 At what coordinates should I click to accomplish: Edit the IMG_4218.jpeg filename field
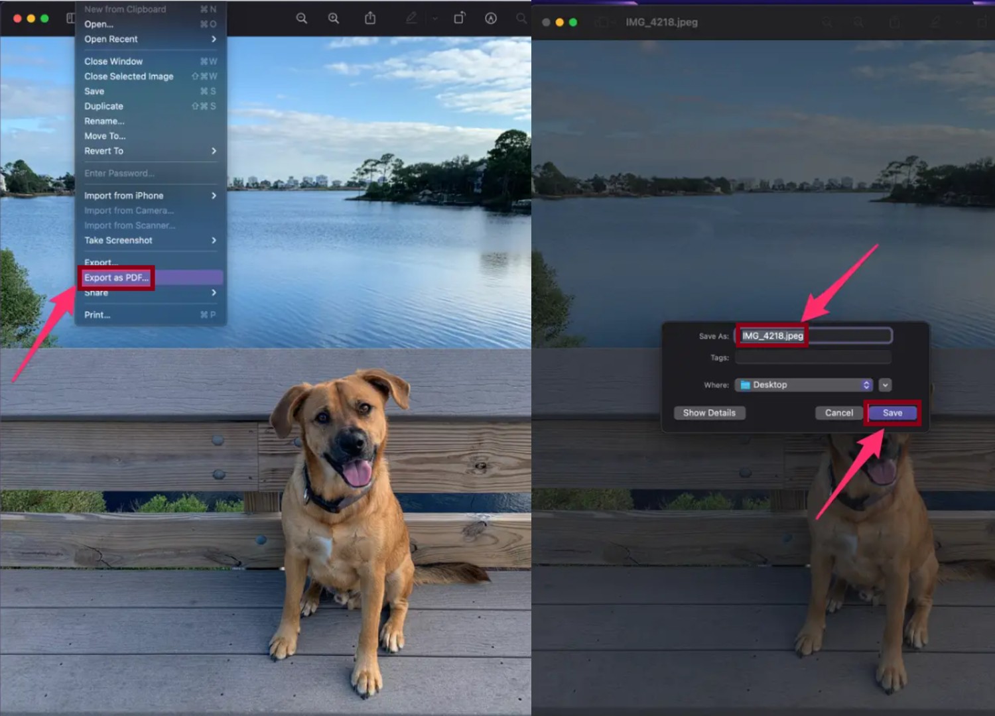tap(813, 335)
